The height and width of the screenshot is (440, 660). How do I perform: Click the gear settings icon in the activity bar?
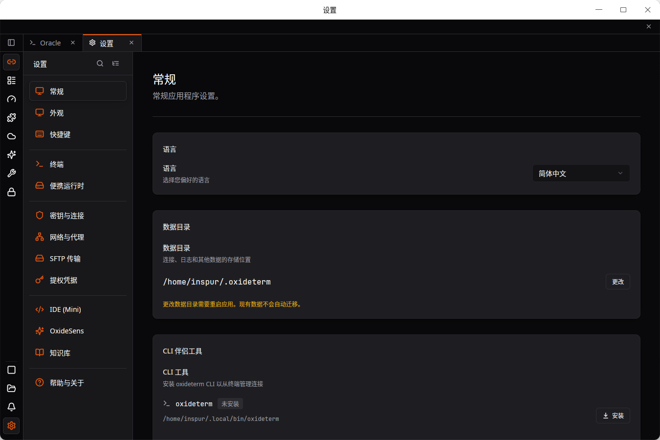[11, 426]
